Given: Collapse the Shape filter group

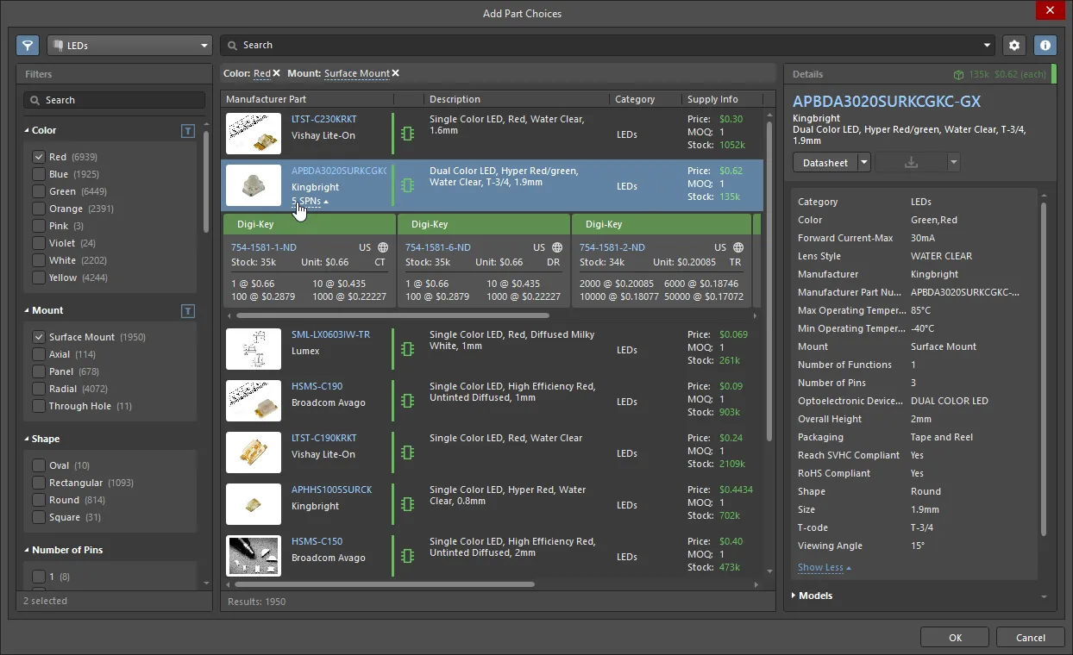Looking at the screenshot, I should click(x=26, y=440).
